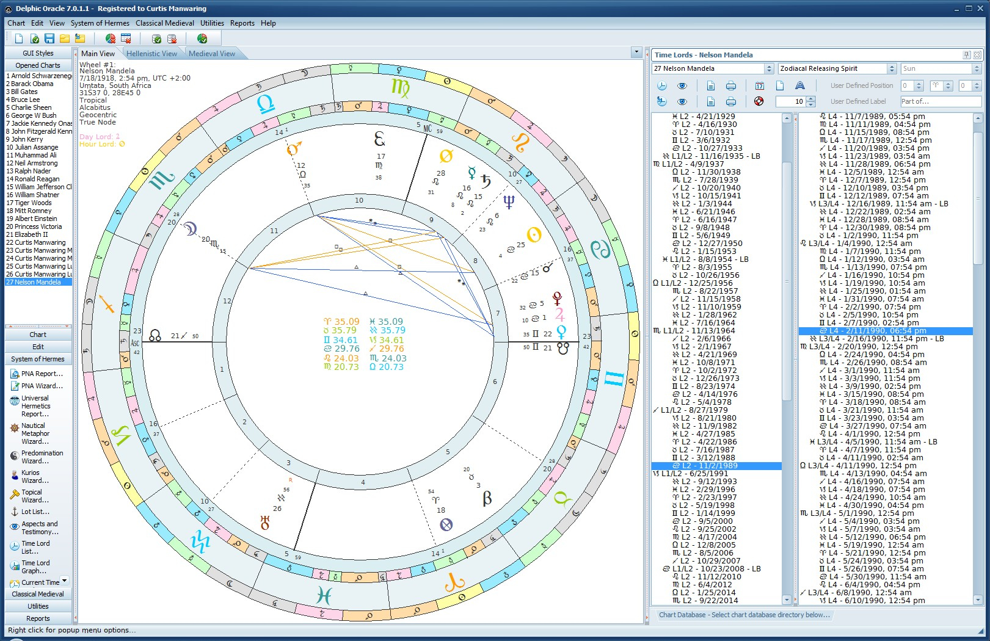Viewport: 990px width, 641px height.
Task: Collapse the left sidebar with the arrow
Action: [75, 55]
